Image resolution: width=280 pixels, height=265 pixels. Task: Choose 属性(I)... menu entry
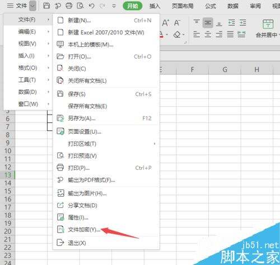[x=106, y=217]
